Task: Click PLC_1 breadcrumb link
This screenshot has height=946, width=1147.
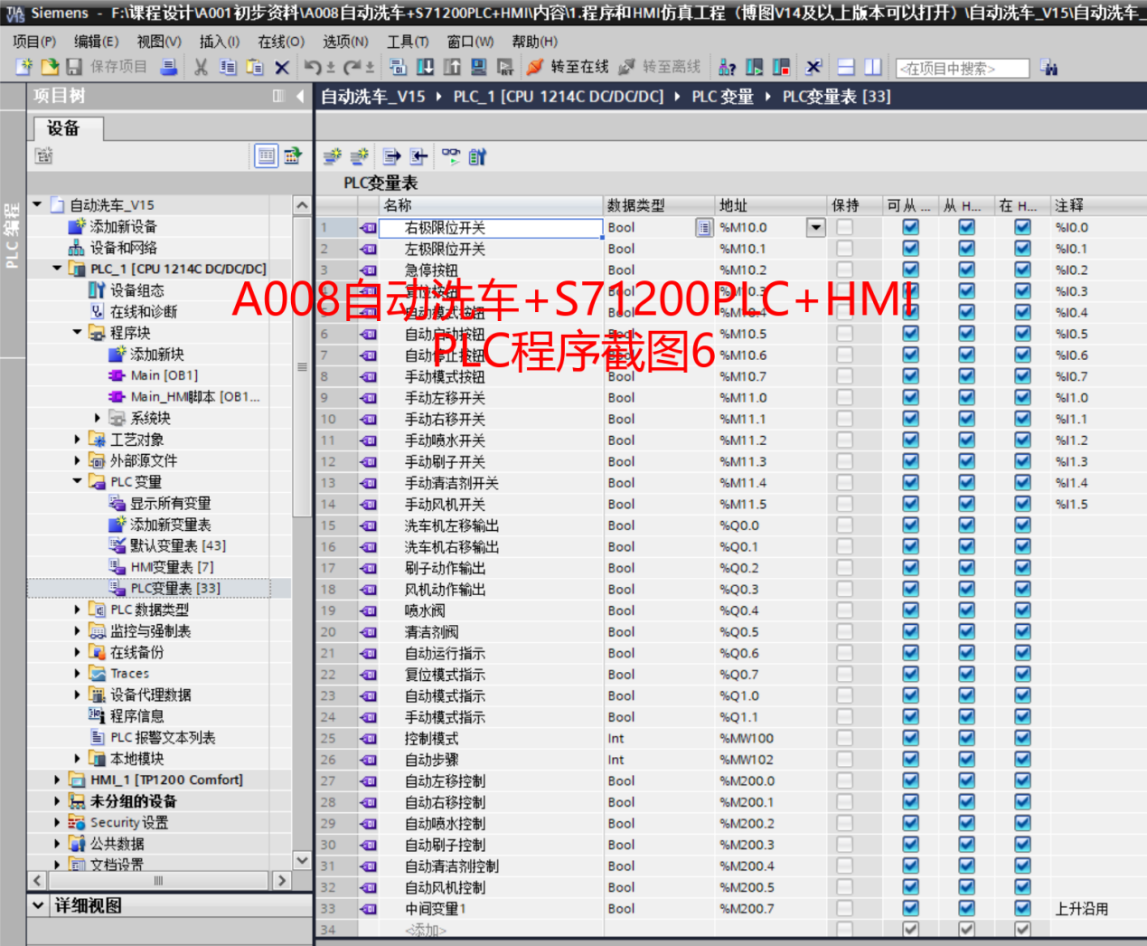Action: coord(558,96)
